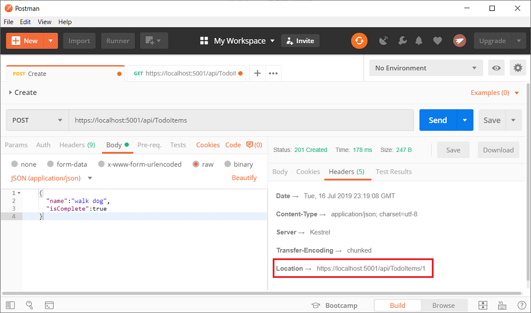Image resolution: width=531 pixels, height=313 pixels.
Task: Open tab options ellipsis menu
Action: click(273, 73)
